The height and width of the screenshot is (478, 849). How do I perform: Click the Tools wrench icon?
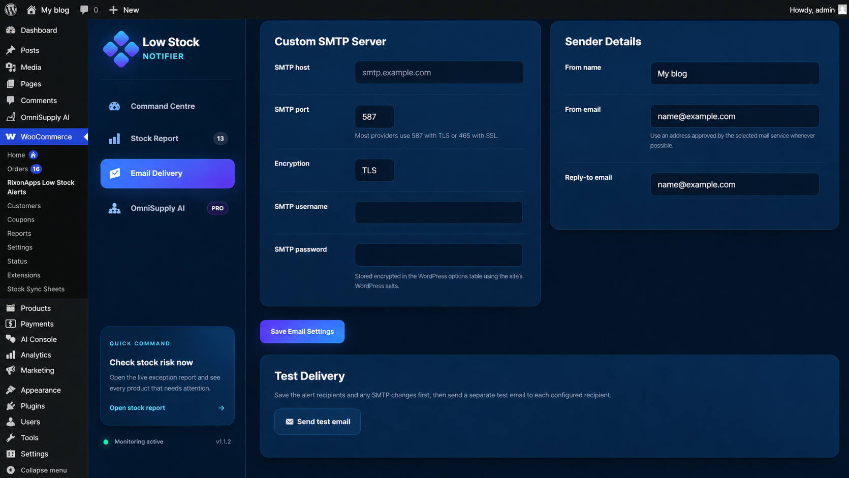point(11,437)
